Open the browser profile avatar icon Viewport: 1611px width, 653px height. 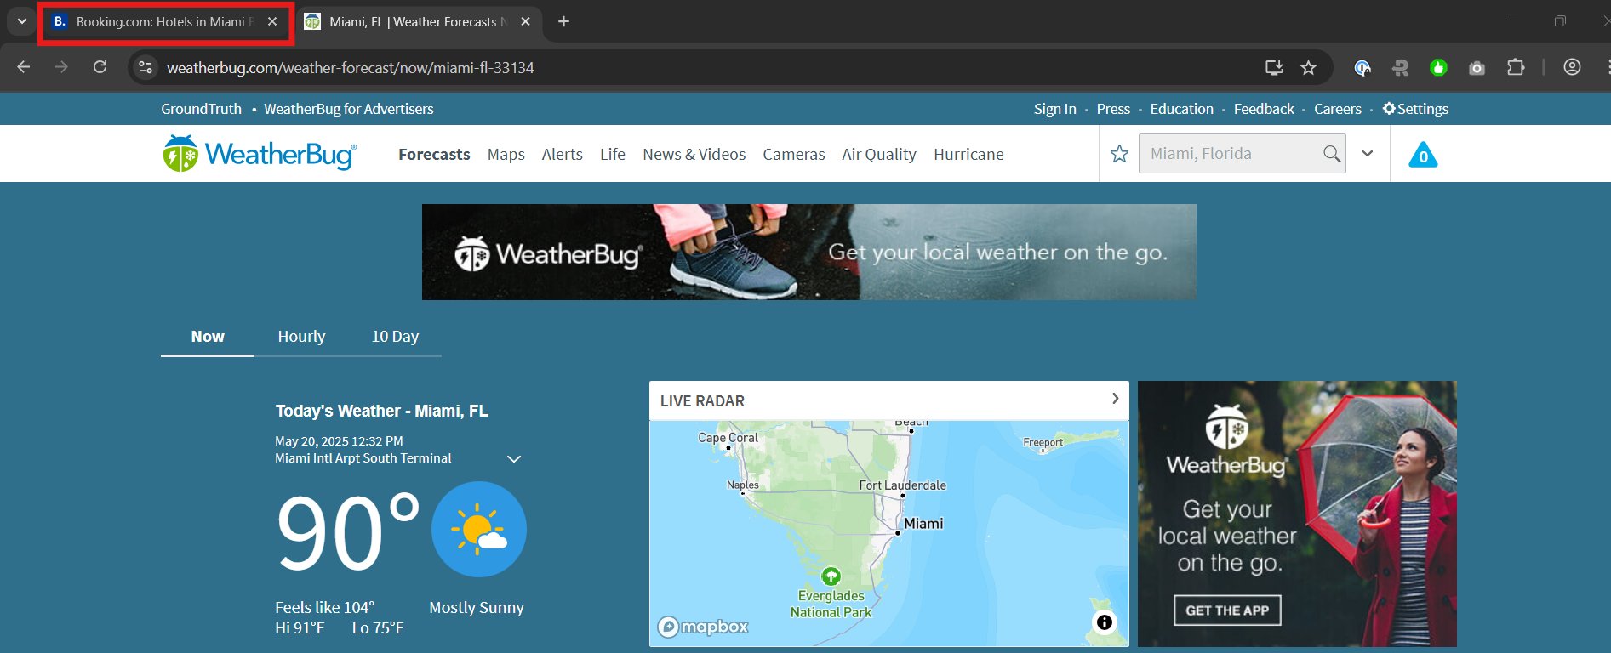click(x=1572, y=67)
